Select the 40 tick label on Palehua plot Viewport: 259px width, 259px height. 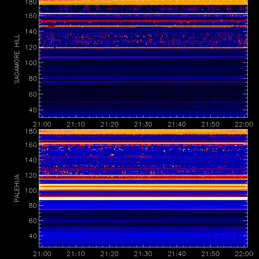[x=33, y=236]
